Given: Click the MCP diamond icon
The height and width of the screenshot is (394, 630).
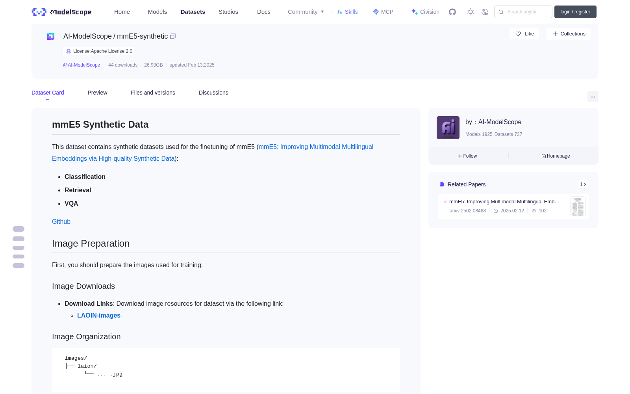Looking at the screenshot, I should (x=376, y=12).
